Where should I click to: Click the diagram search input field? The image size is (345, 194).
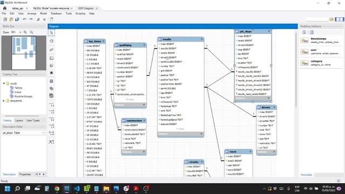[x=317, y=19]
